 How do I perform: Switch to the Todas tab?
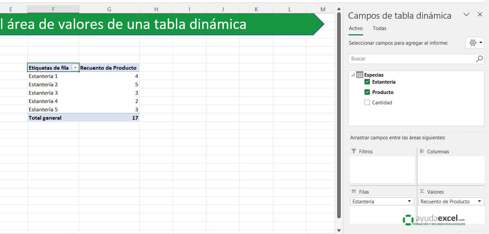(x=379, y=28)
